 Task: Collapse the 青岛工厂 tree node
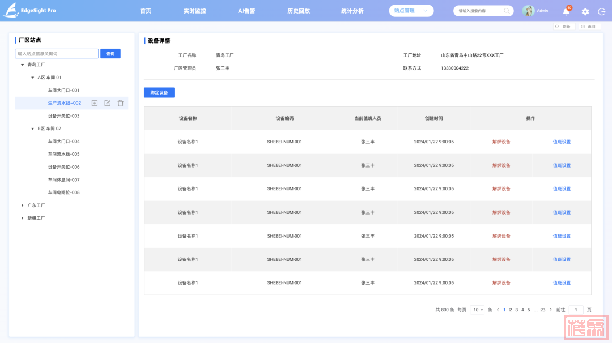point(23,65)
